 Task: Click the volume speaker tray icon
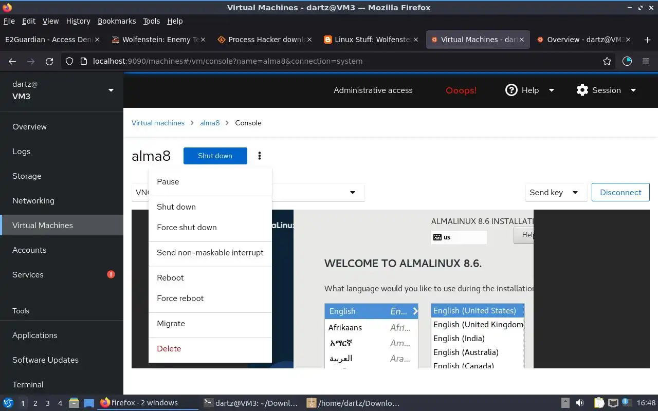580,403
